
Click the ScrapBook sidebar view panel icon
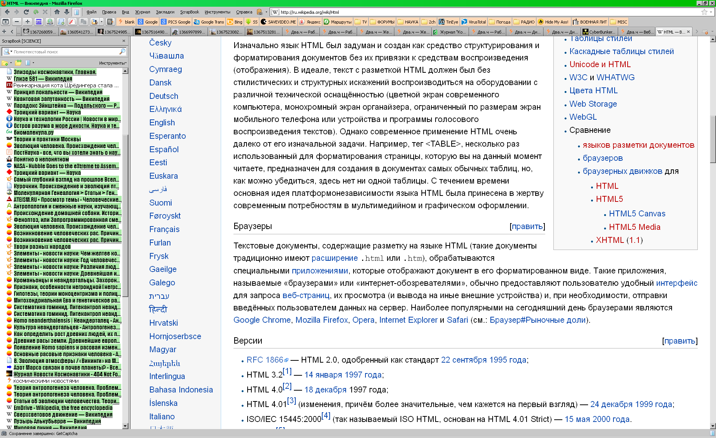point(28,63)
